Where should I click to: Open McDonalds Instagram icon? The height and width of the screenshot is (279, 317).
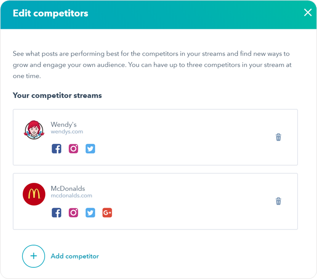(x=73, y=213)
